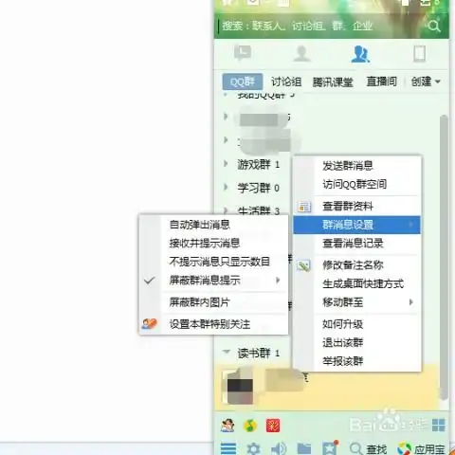Select 接收并提示消息 option
Screen dimensions: 455x455
[213, 243]
